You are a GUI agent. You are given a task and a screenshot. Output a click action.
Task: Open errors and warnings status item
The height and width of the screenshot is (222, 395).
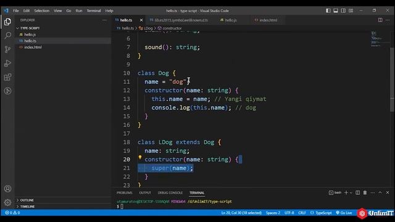coord(12,213)
